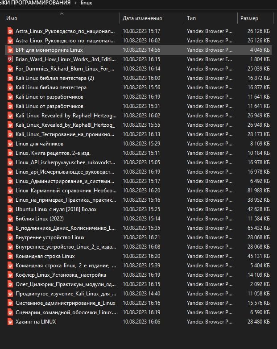Select Astra_Linux file modified at 15:17
Screen dimensions: 277x349
click(65, 31)
